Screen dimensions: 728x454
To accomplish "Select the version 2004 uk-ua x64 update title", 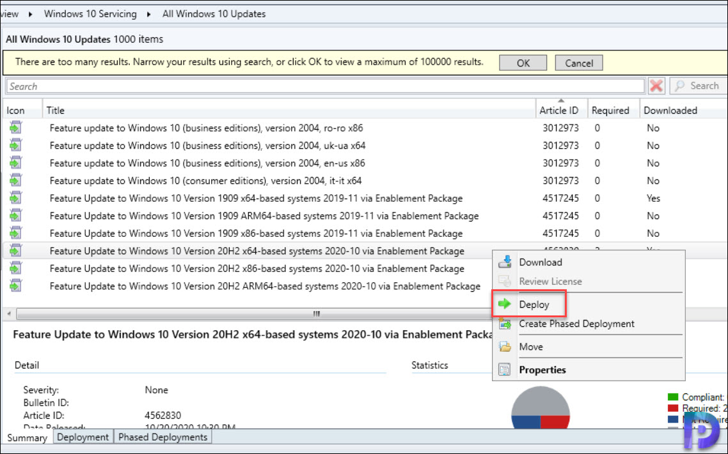I will (207, 146).
